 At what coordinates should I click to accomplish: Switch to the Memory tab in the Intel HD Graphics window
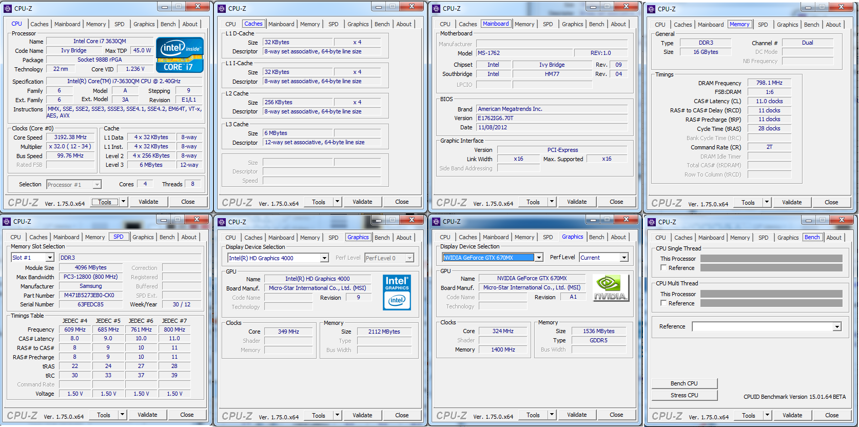(310, 238)
